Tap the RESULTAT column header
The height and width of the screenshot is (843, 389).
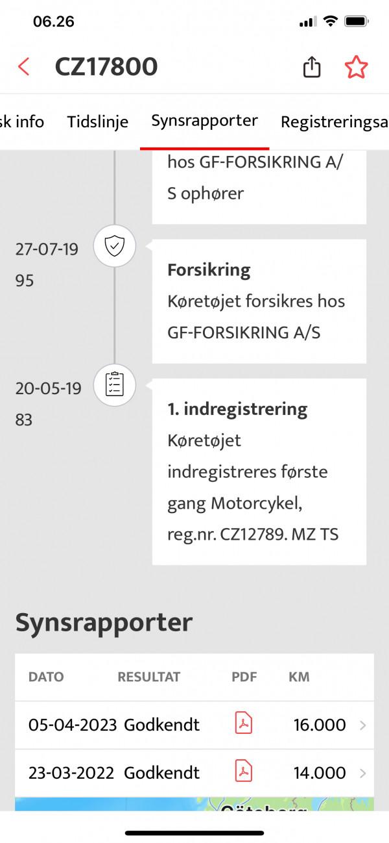pos(148,677)
